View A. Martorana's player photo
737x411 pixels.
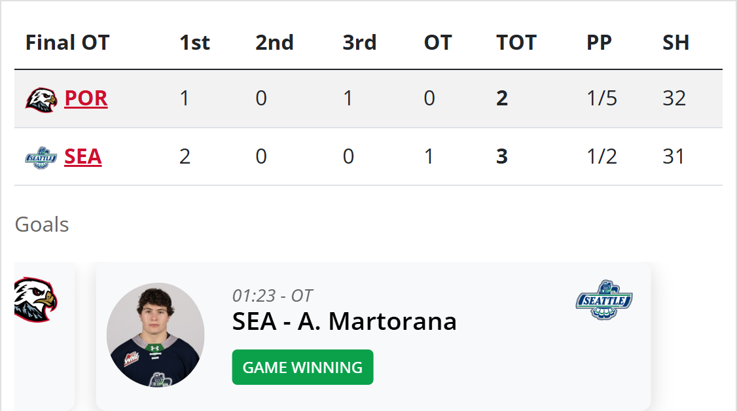[156, 335]
